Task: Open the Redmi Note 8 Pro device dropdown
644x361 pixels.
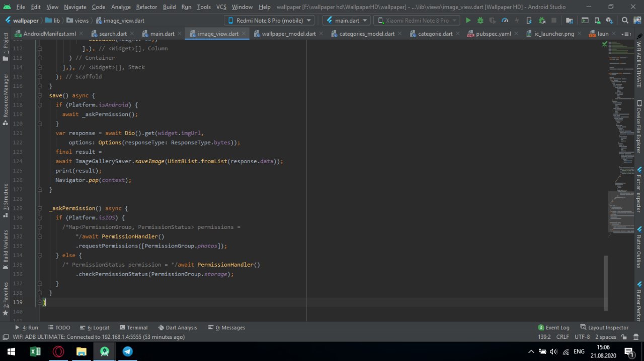Action: 269,21
